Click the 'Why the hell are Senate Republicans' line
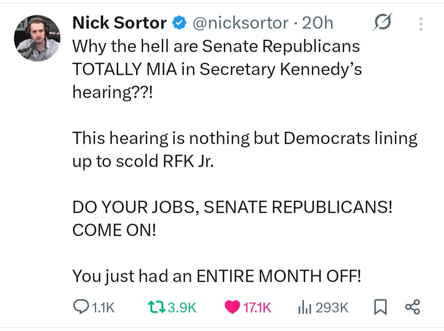Screen dimensions: 444x331 tap(216, 46)
